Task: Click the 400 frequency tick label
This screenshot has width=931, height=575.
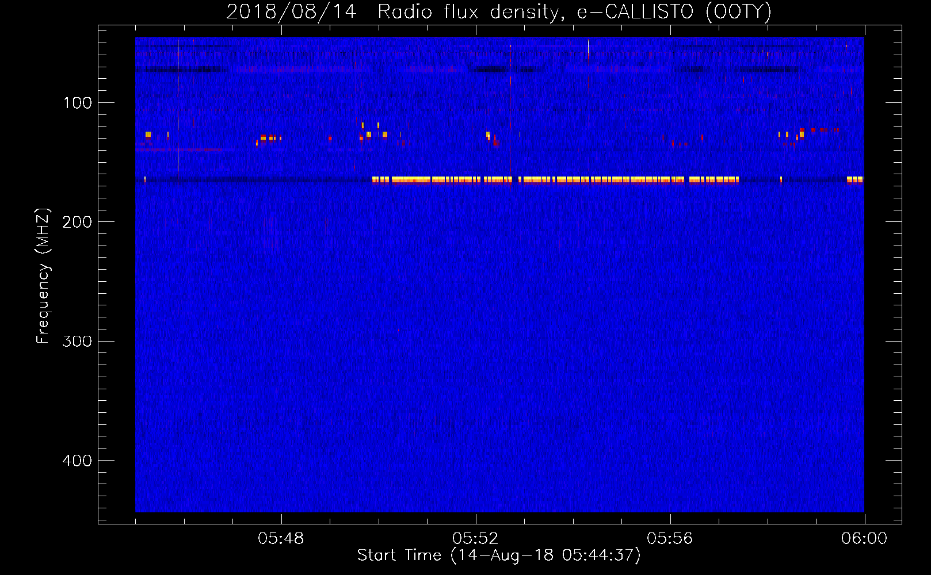Action: 77,461
